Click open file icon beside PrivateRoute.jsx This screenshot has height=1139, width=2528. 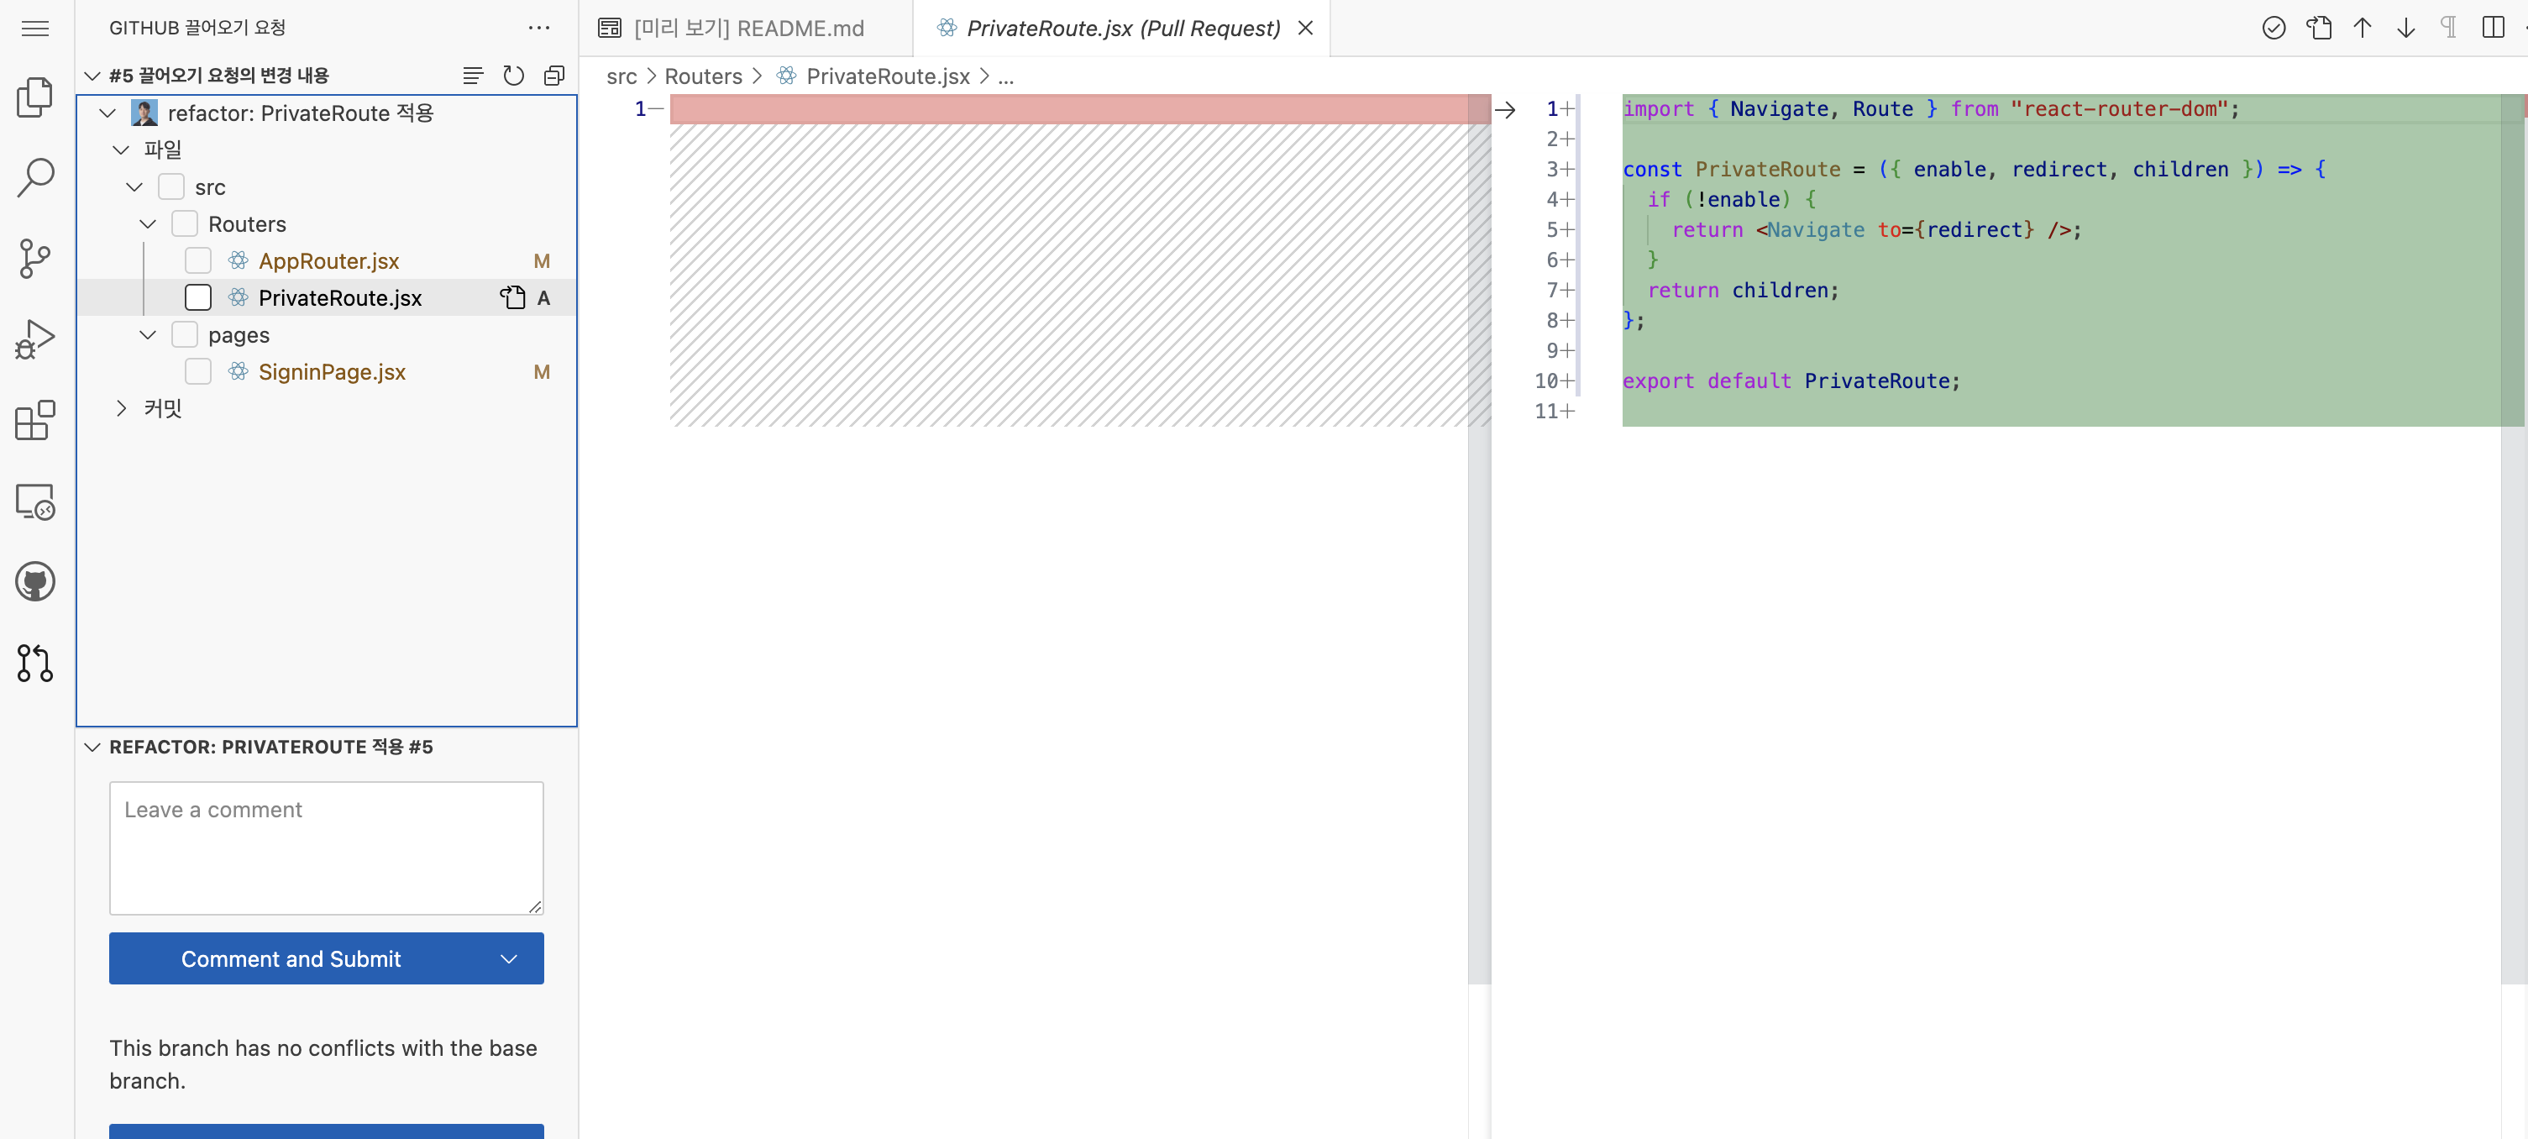coord(512,297)
